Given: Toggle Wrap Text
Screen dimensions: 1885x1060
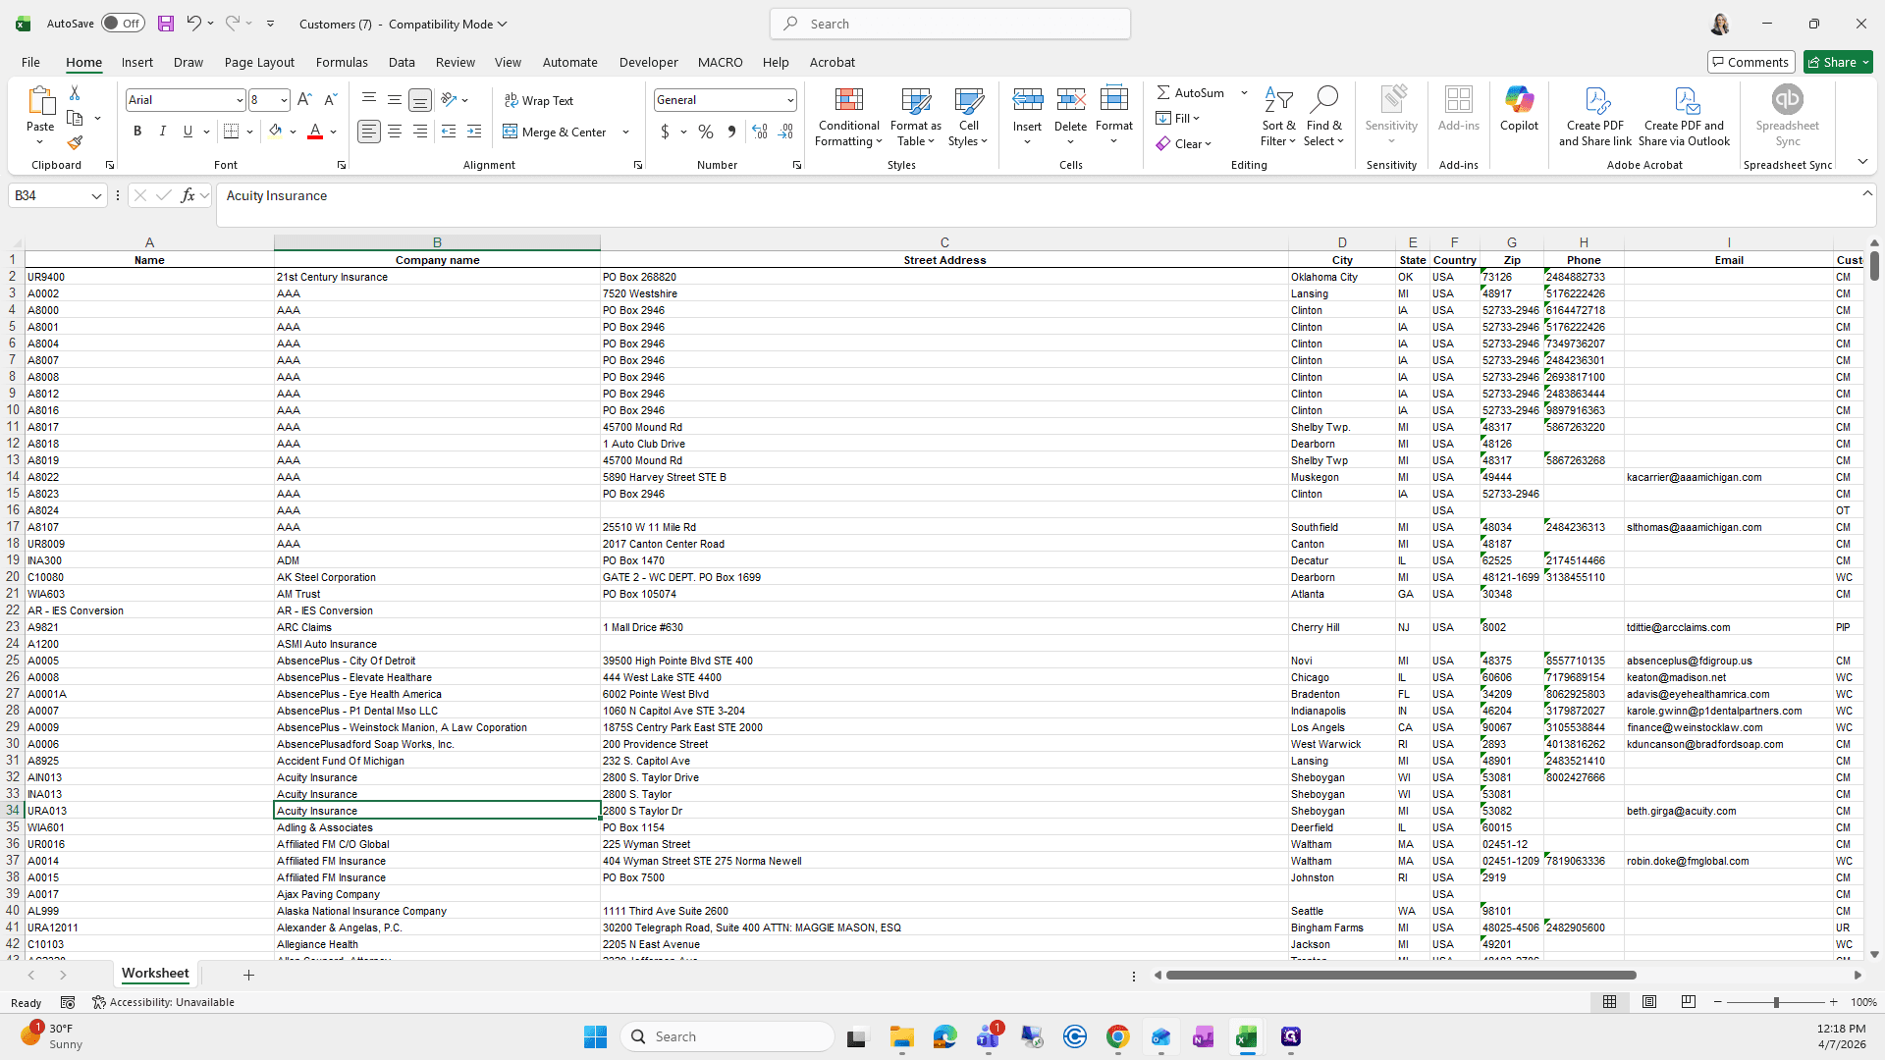Looking at the screenshot, I should (539, 100).
